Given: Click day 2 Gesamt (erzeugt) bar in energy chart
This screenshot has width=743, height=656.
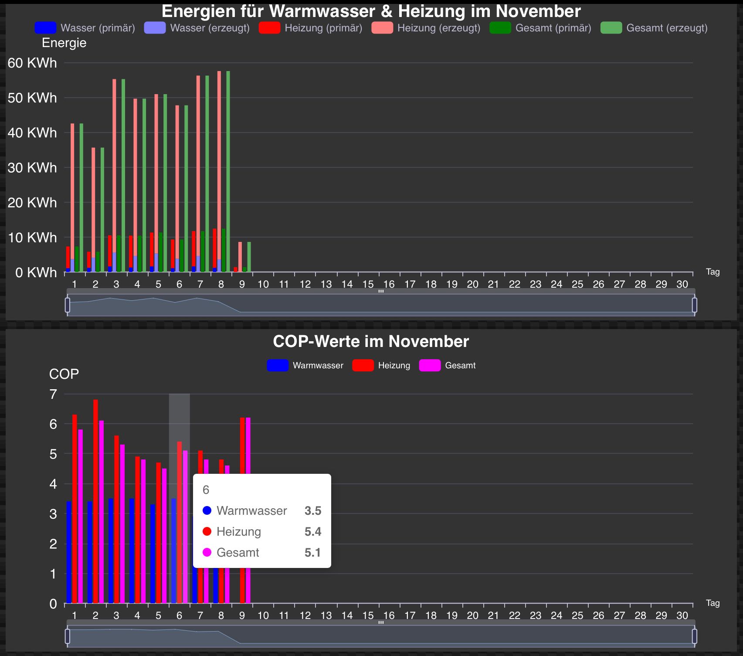Looking at the screenshot, I should click(102, 210).
